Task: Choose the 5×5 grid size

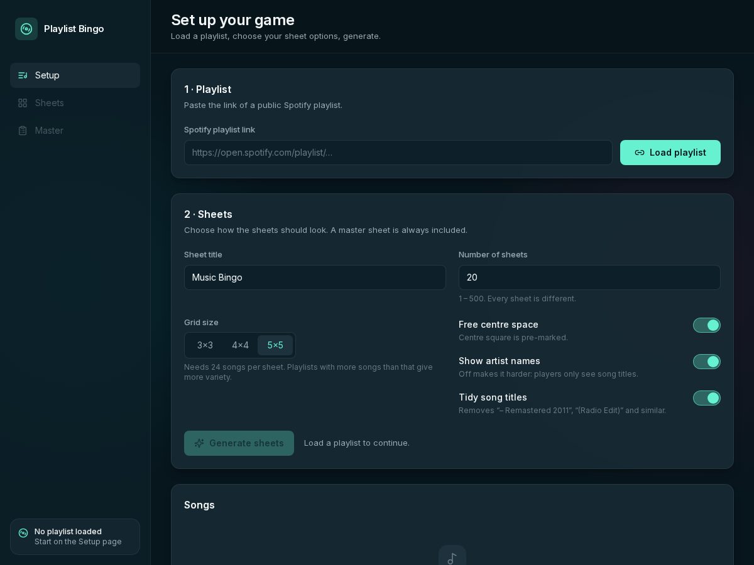Action: [x=275, y=345]
